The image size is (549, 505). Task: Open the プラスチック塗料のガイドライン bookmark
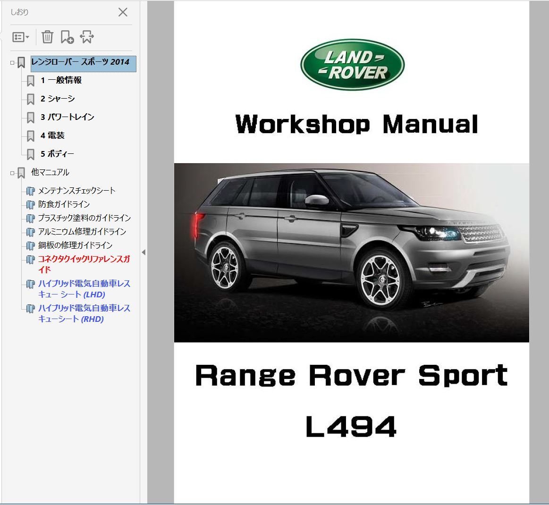[x=84, y=218]
